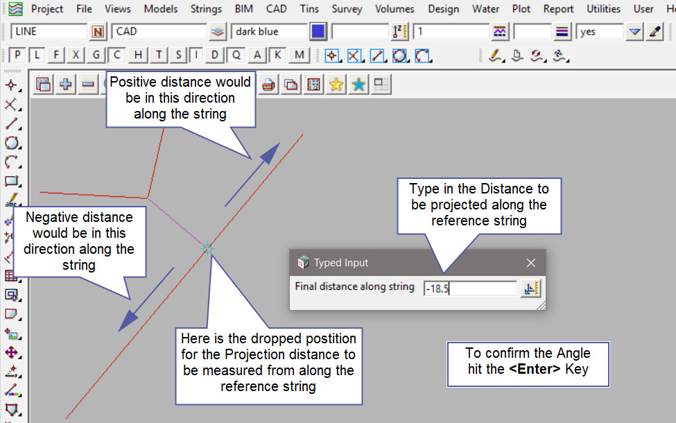The width and height of the screenshot is (676, 423).
Task: Select the circle creation tool in left toolbar
Action: point(12,144)
